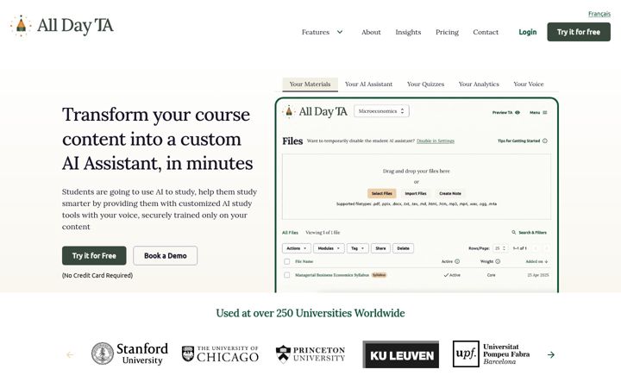Sort by the Added on arrow

coord(547,261)
